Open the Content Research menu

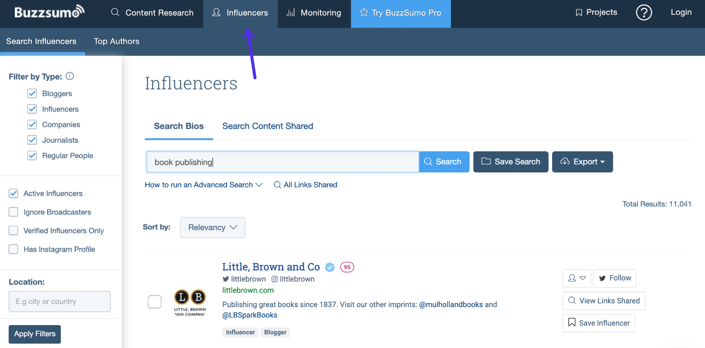point(152,13)
